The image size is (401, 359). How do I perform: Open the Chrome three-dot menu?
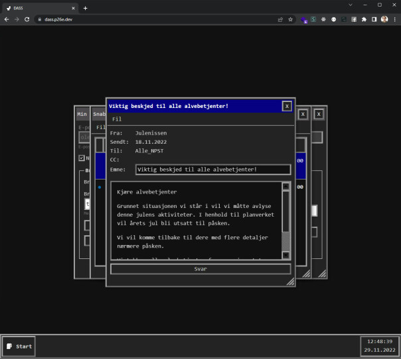(x=394, y=19)
